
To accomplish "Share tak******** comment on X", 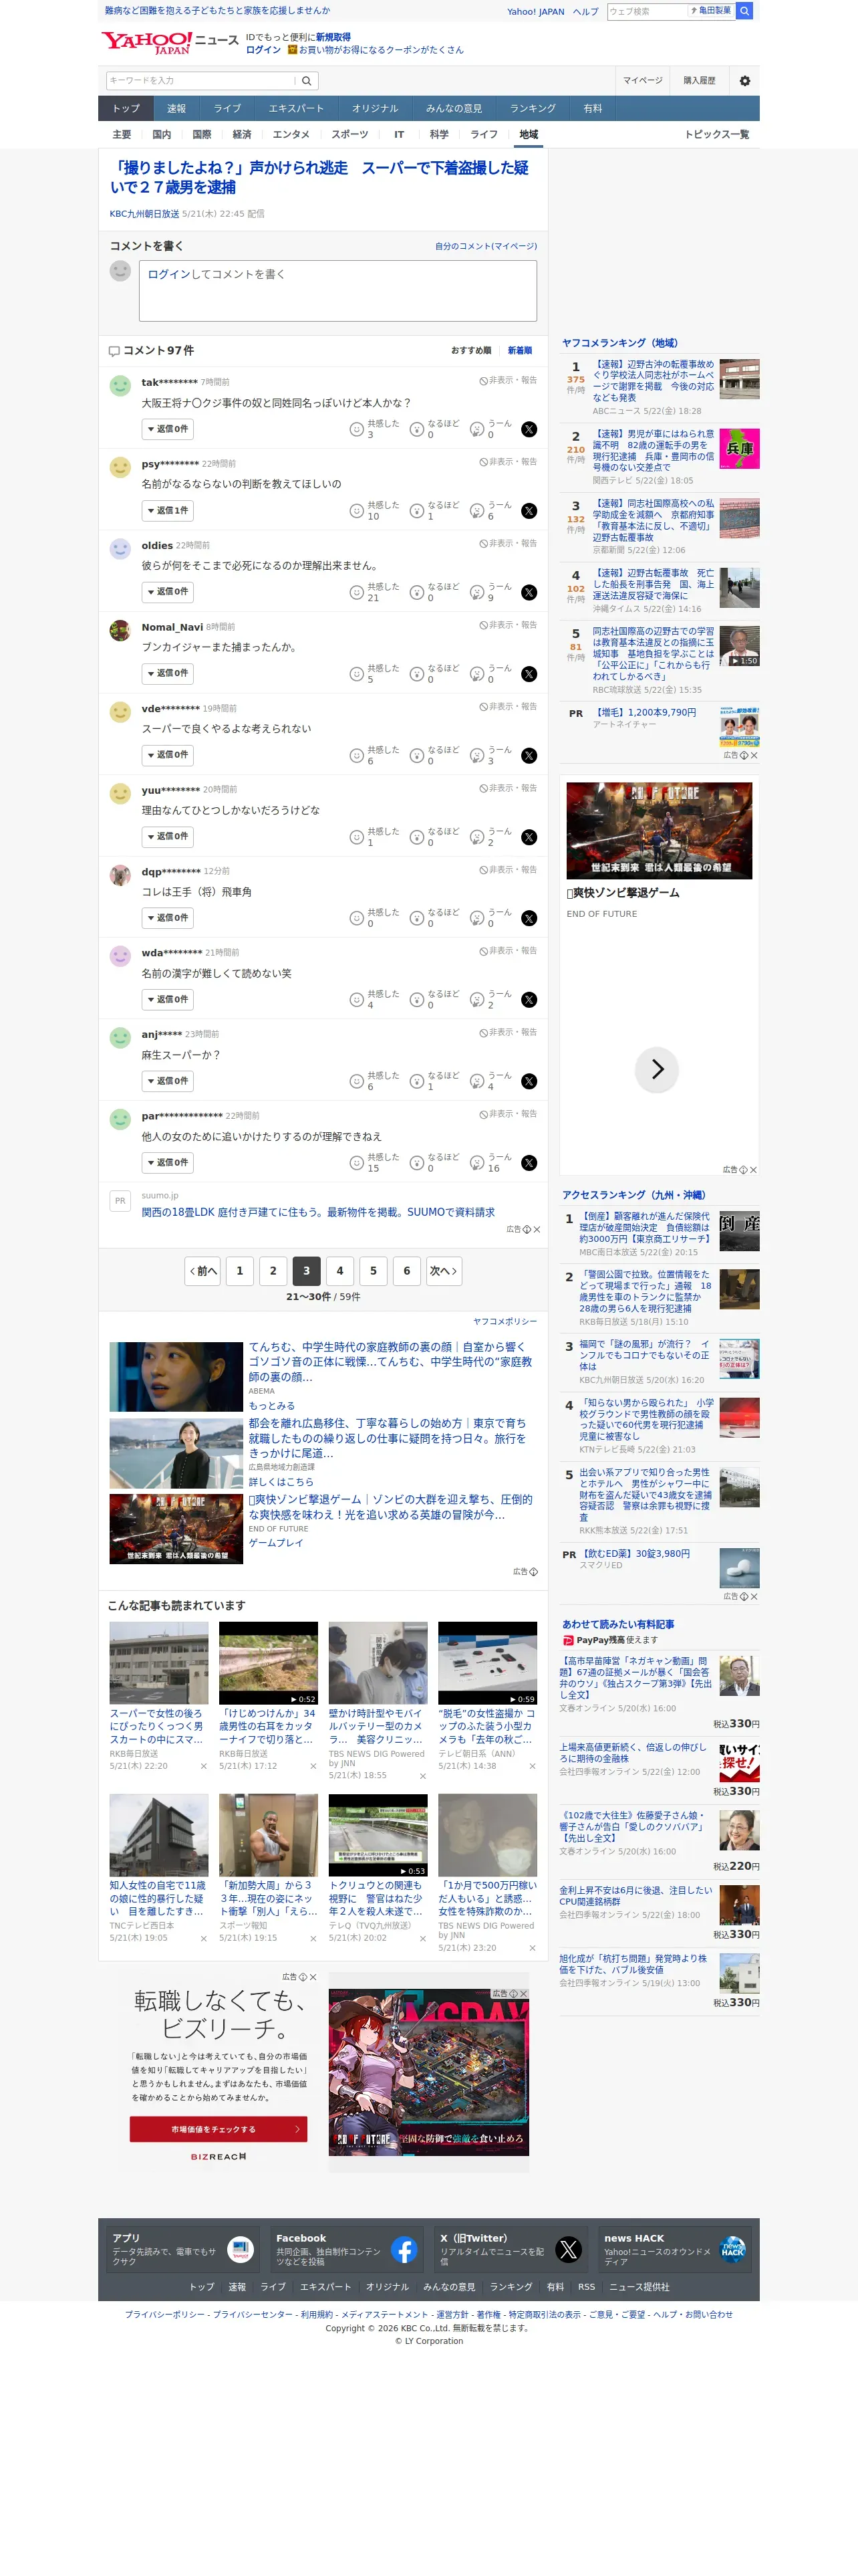I will point(529,429).
